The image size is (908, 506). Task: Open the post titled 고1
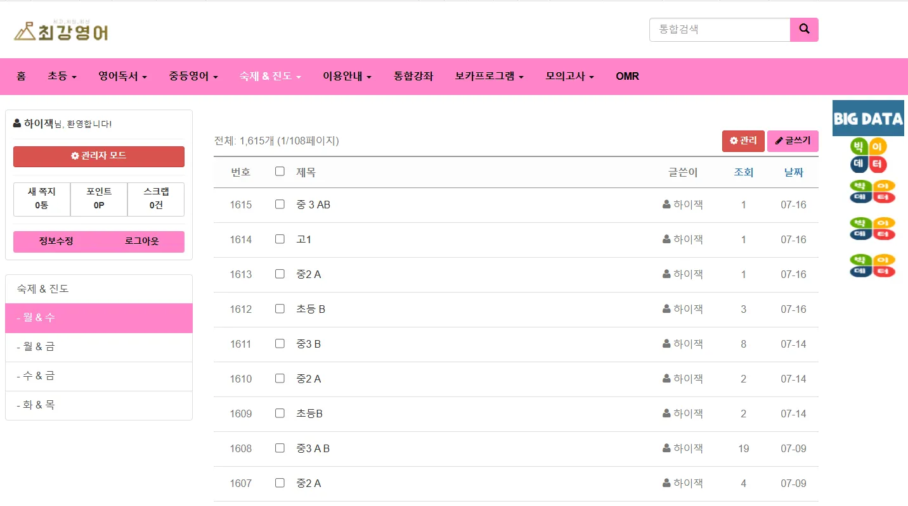click(304, 239)
